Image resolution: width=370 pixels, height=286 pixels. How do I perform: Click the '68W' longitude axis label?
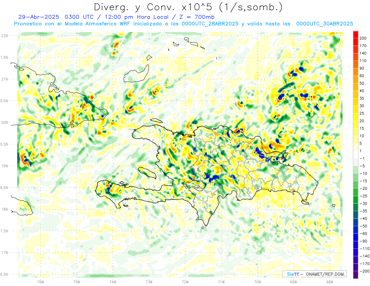[330, 281]
